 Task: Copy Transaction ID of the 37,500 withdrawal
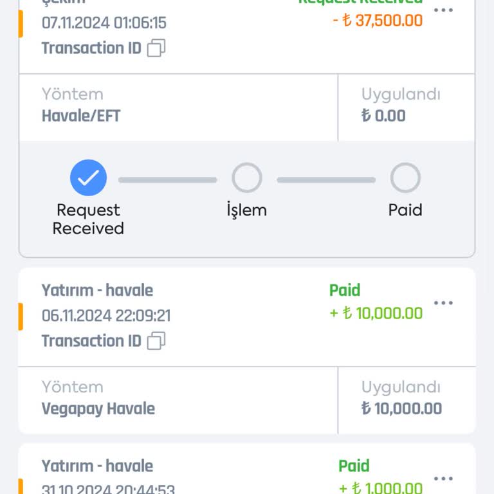pyautogui.click(x=156, y=48)
